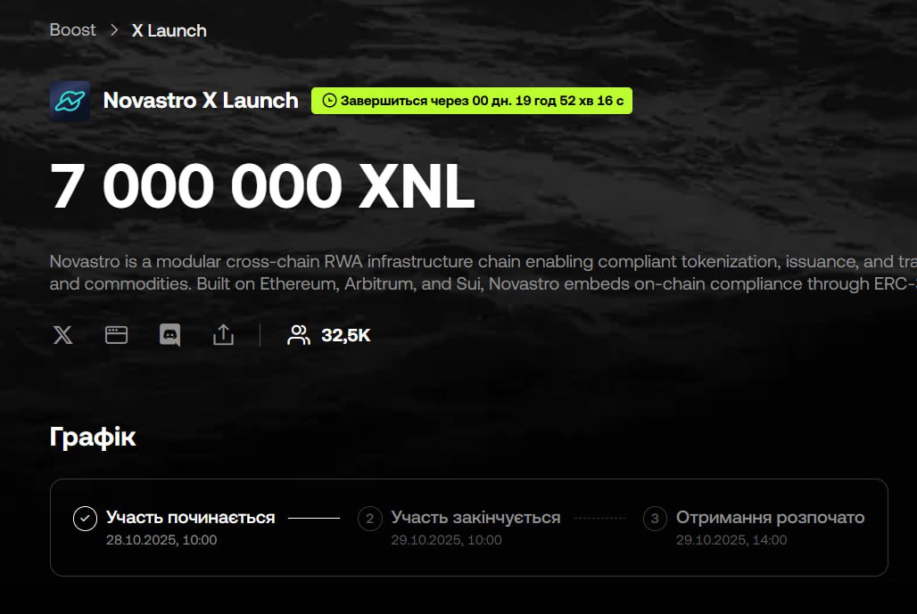The width and height of the screenshot is (917, 614).
Task: Open the Novastro X (Twitter) profile icon
Action: point(62,335)
